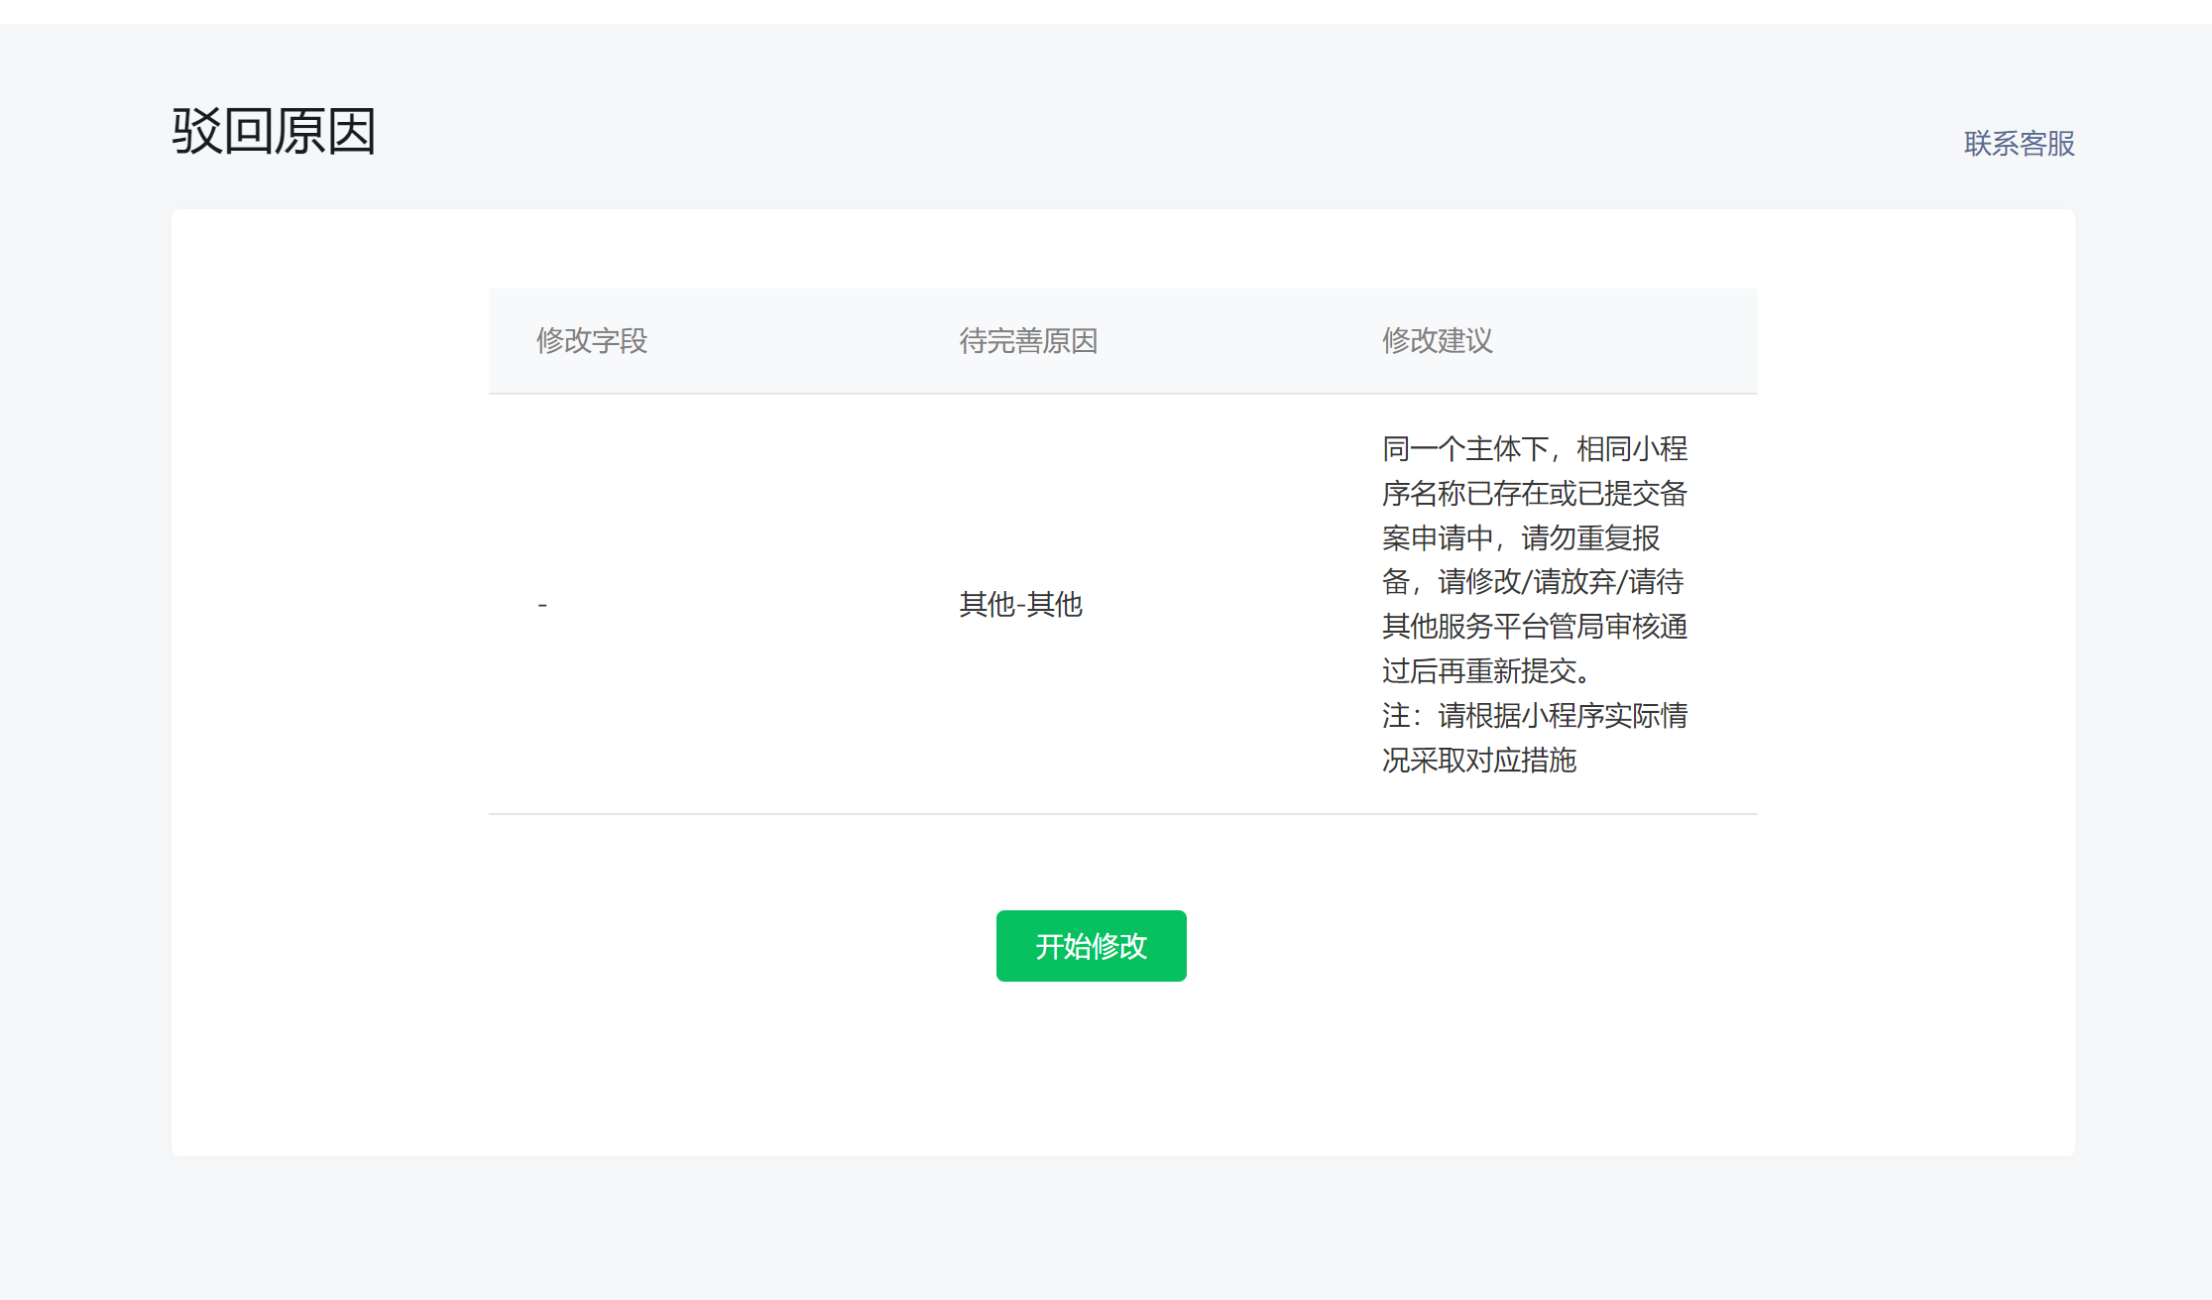Click 原因 in 待完善原因 header
This screenshot has width=2212, height=1300.
click(x=1070, y=341)
